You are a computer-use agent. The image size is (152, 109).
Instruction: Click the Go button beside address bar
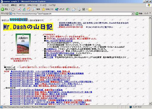coord(139,14)
